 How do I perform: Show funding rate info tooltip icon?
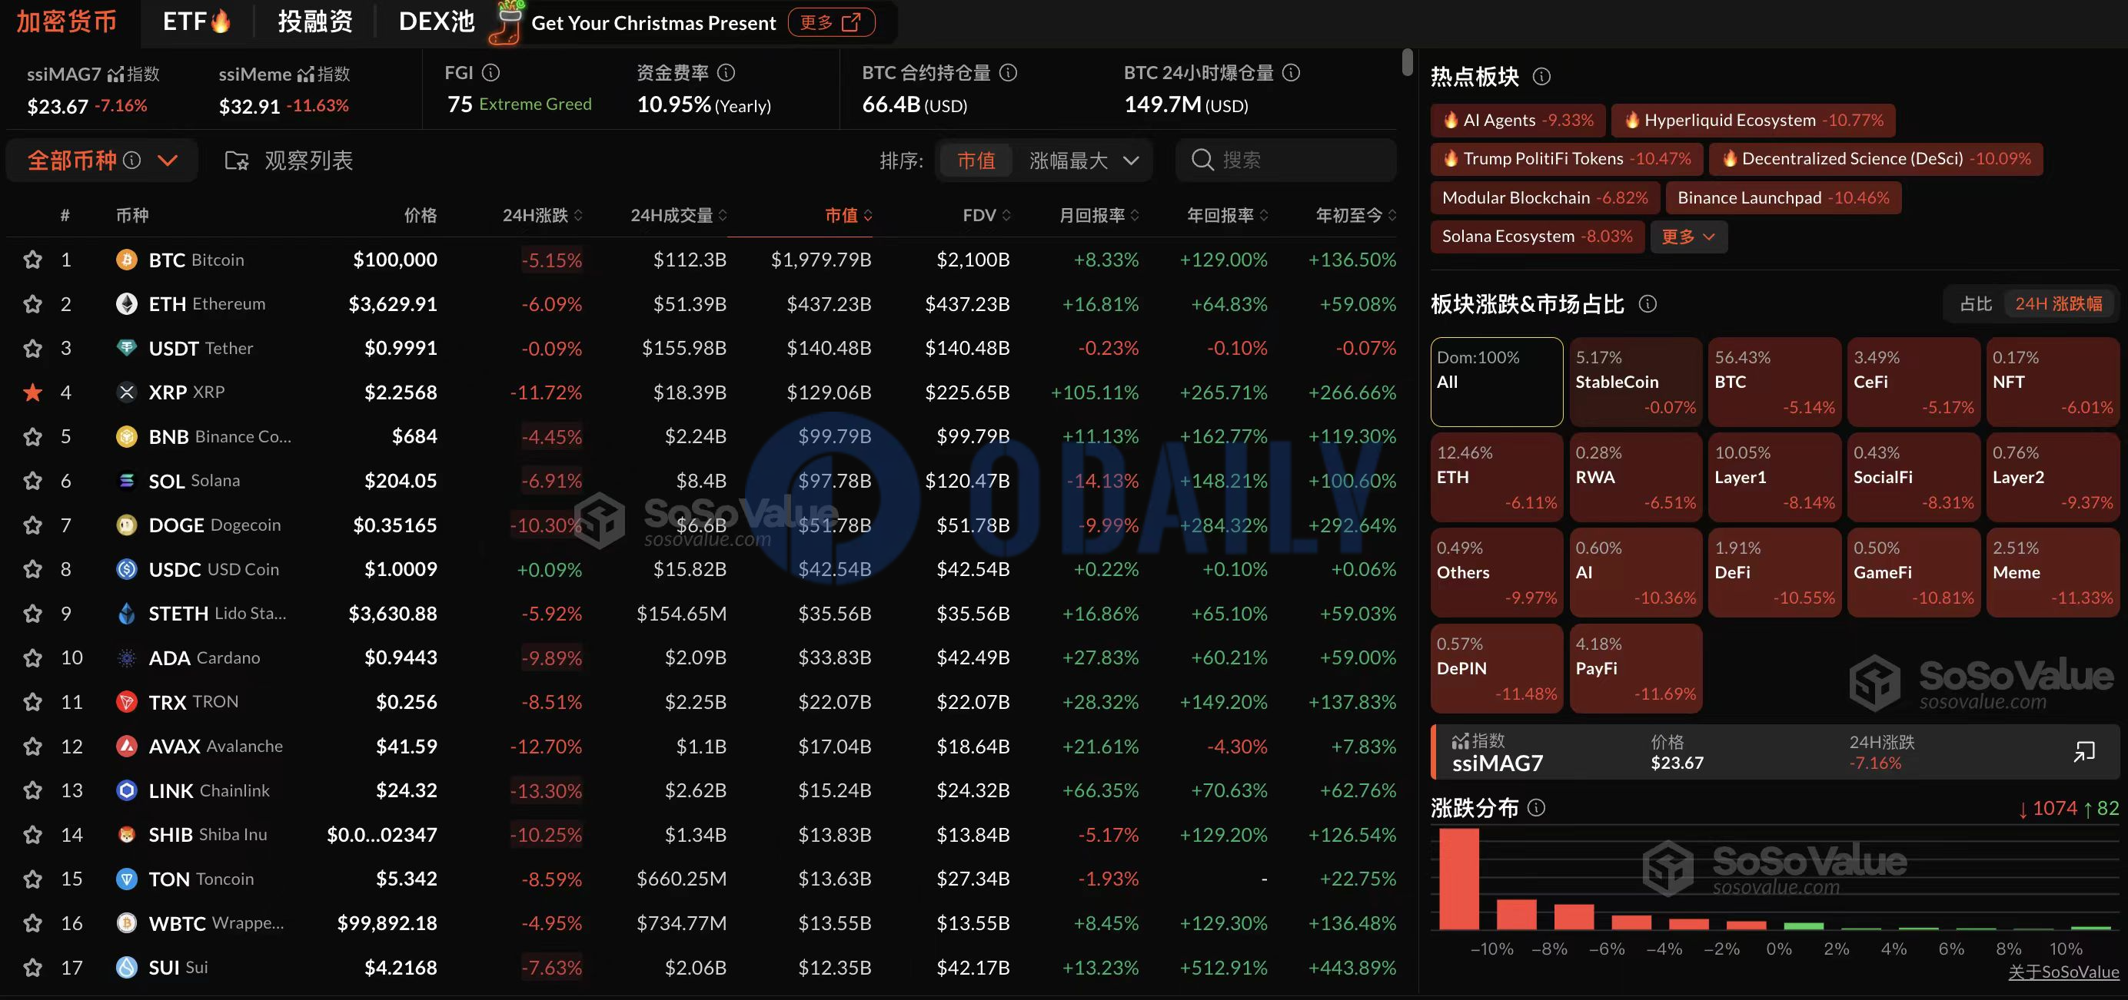click(727, 74)
